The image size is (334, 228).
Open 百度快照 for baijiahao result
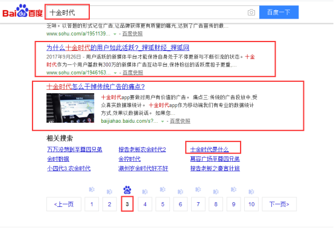[180, 121]
